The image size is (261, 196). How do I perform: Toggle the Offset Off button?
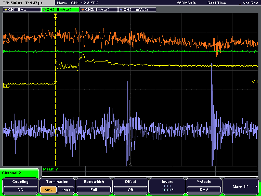[x=130, y=190]
